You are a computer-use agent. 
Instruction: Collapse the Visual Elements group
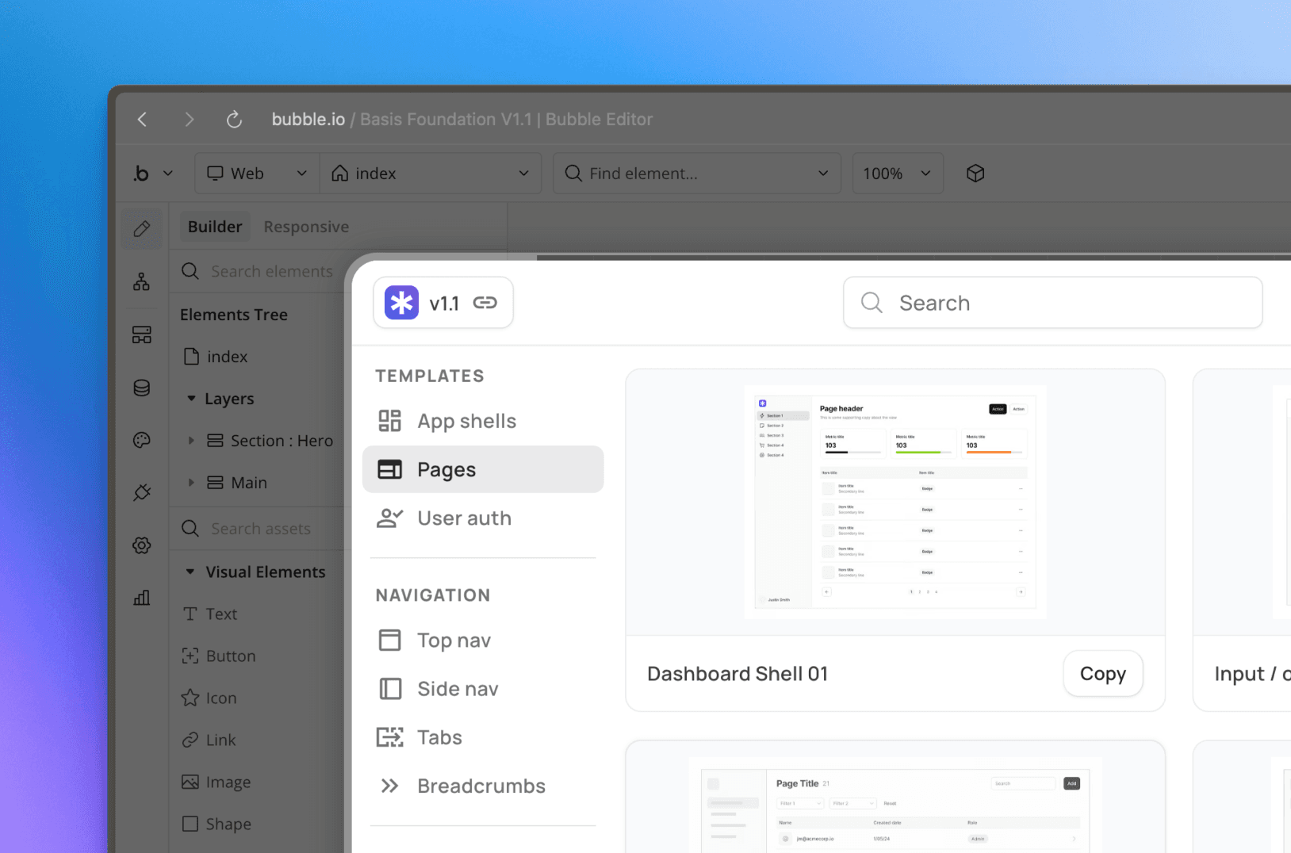coord(190,572)
